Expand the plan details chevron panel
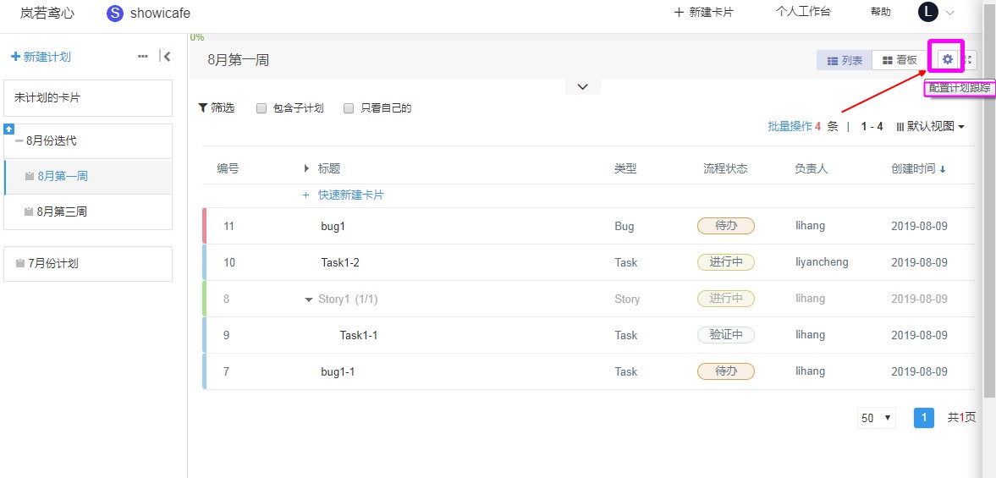Image resolution: width=996 pixels, height=478 pixels. coord(582,87)
